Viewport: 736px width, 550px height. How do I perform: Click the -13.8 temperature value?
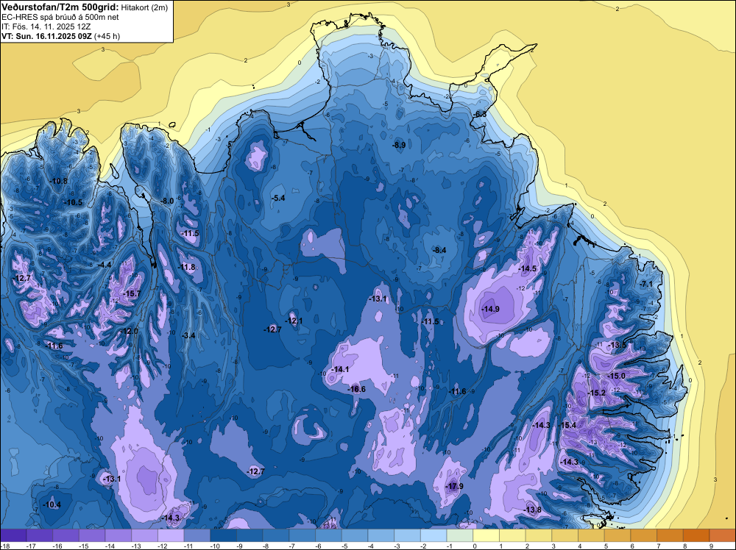pos(533,510)
